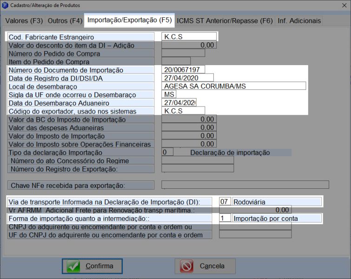Close the Cadastro/Alteração de Produtos window
This screenshot has width=351, height=279.
(x=344, y=6)
